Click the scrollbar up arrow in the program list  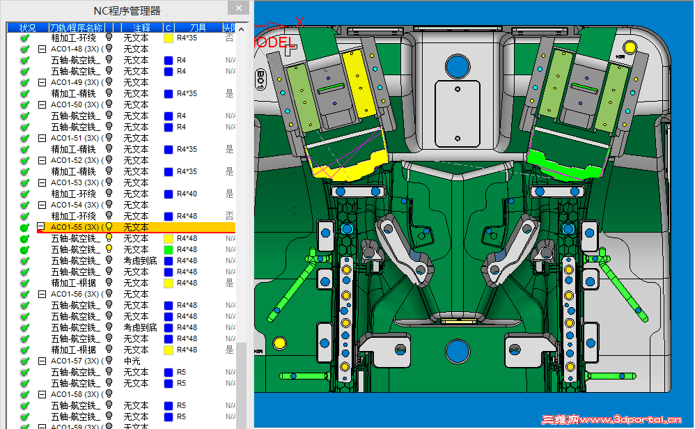click(241, 29)
